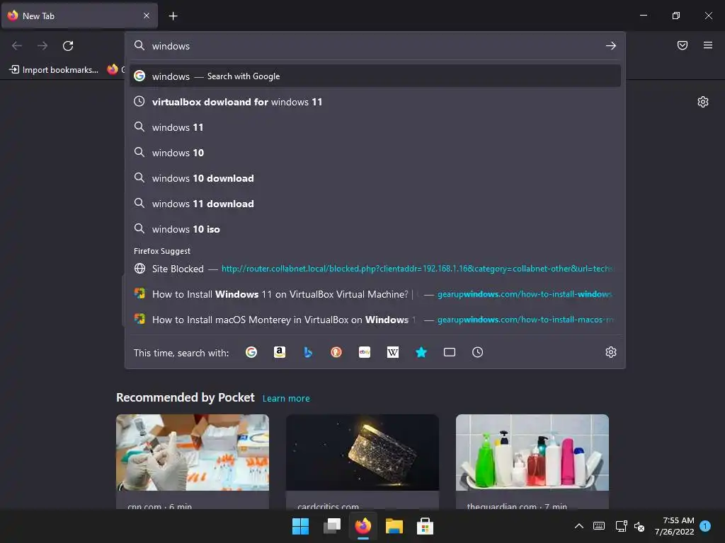Open Save to Pocket button
The height and width of the screenshot is (543, 725).
point(683,45)
